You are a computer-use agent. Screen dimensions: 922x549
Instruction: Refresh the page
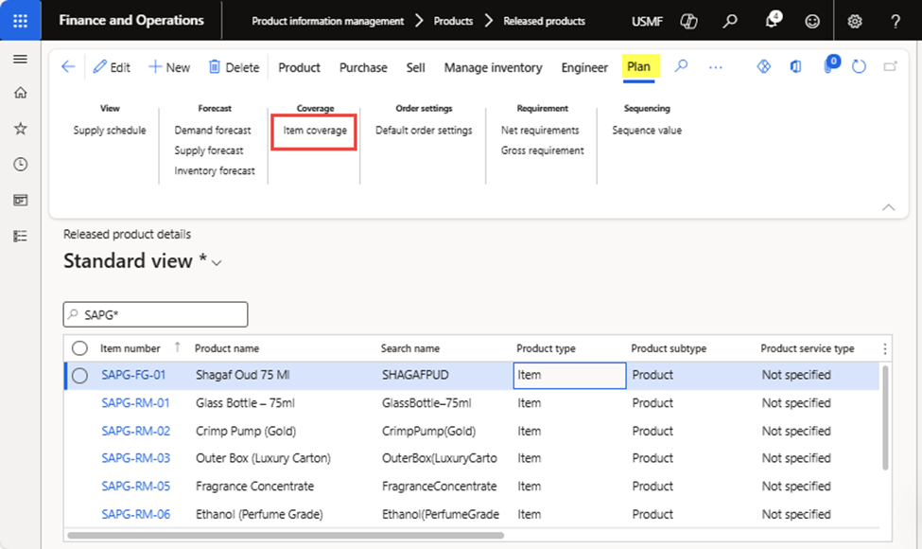pyautogui.click(x=859, y=66)
